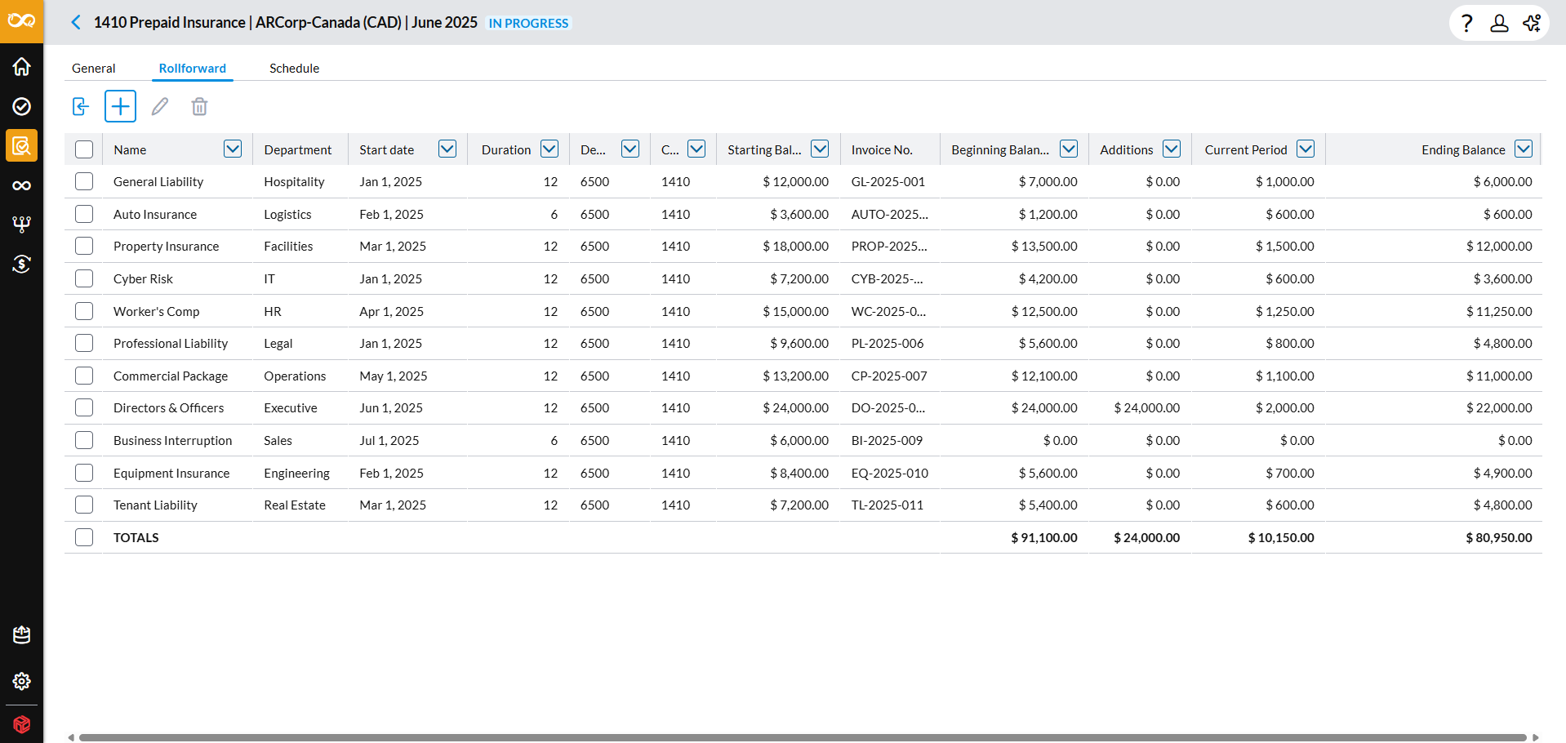Open the dollar refresh sidebar icon
1566x743 pixels.
click(x=22, y=264)
